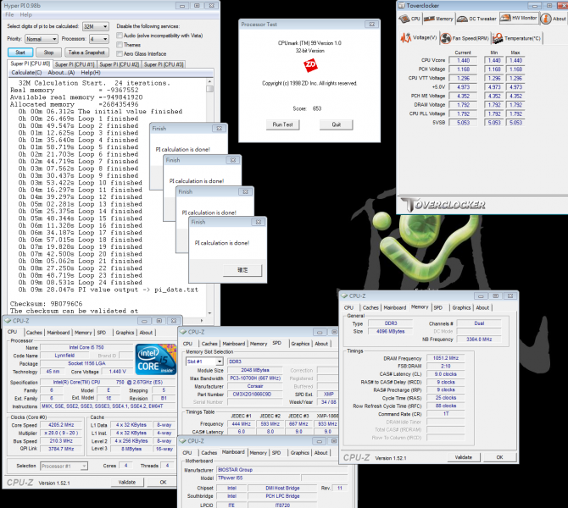The height and width of the screenshot is (508, 568).
Task: Switch to the Temperature(°C) monitor view
Action: coord(498,37)
